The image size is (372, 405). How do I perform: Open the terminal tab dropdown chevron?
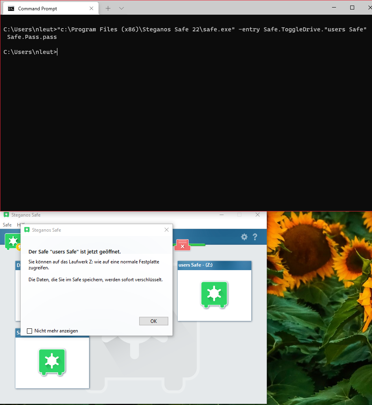coord(121,8)
